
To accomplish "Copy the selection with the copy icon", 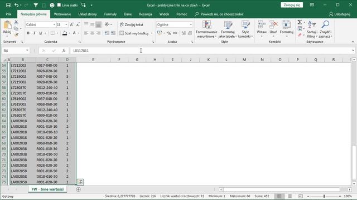I will click(x=16, y=28).
